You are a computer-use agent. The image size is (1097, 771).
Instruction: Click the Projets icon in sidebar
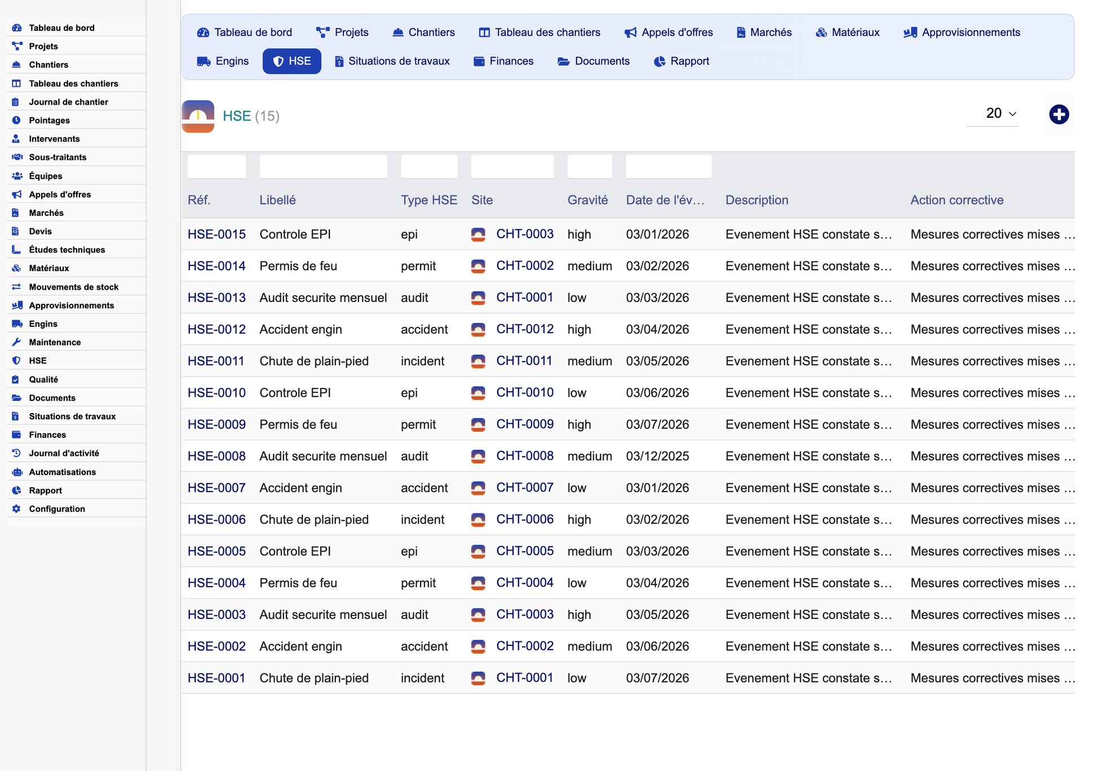point(17,46)
